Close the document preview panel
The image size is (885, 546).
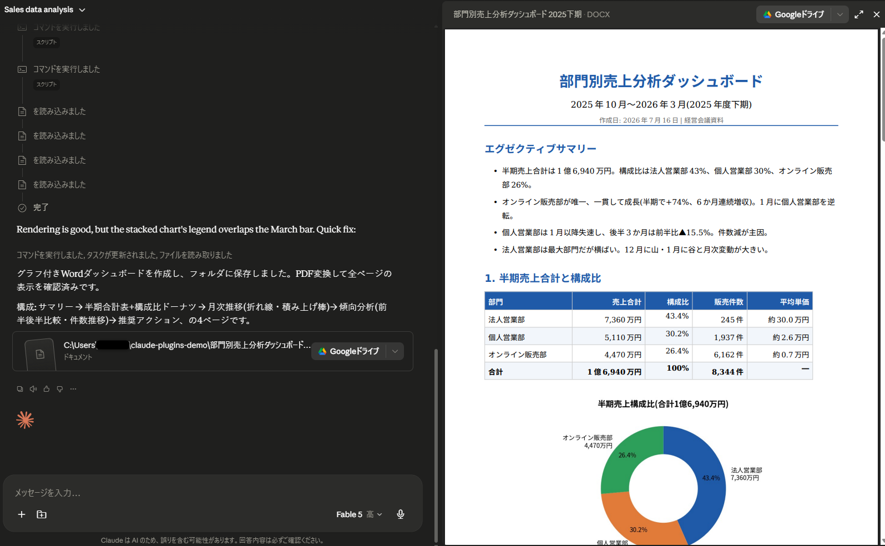[x=877, y=14]
